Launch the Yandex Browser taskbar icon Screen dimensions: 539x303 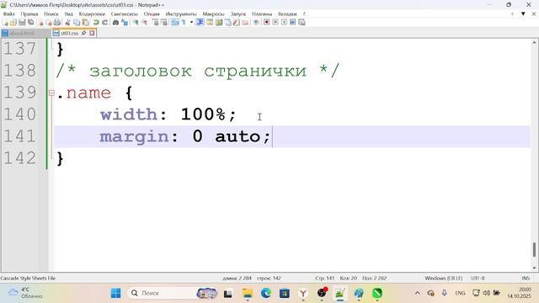(303, 293)
